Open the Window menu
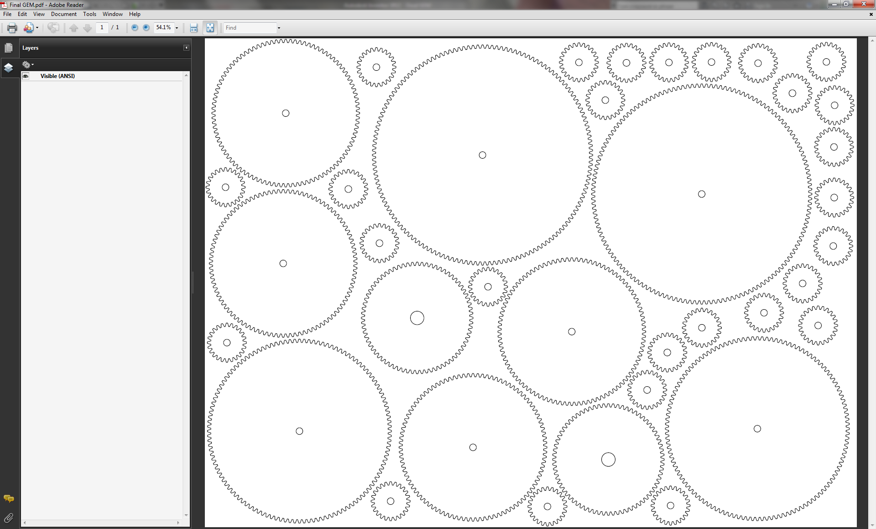The width and height of the screenshot is (876, 529). (x=113, y=14)
